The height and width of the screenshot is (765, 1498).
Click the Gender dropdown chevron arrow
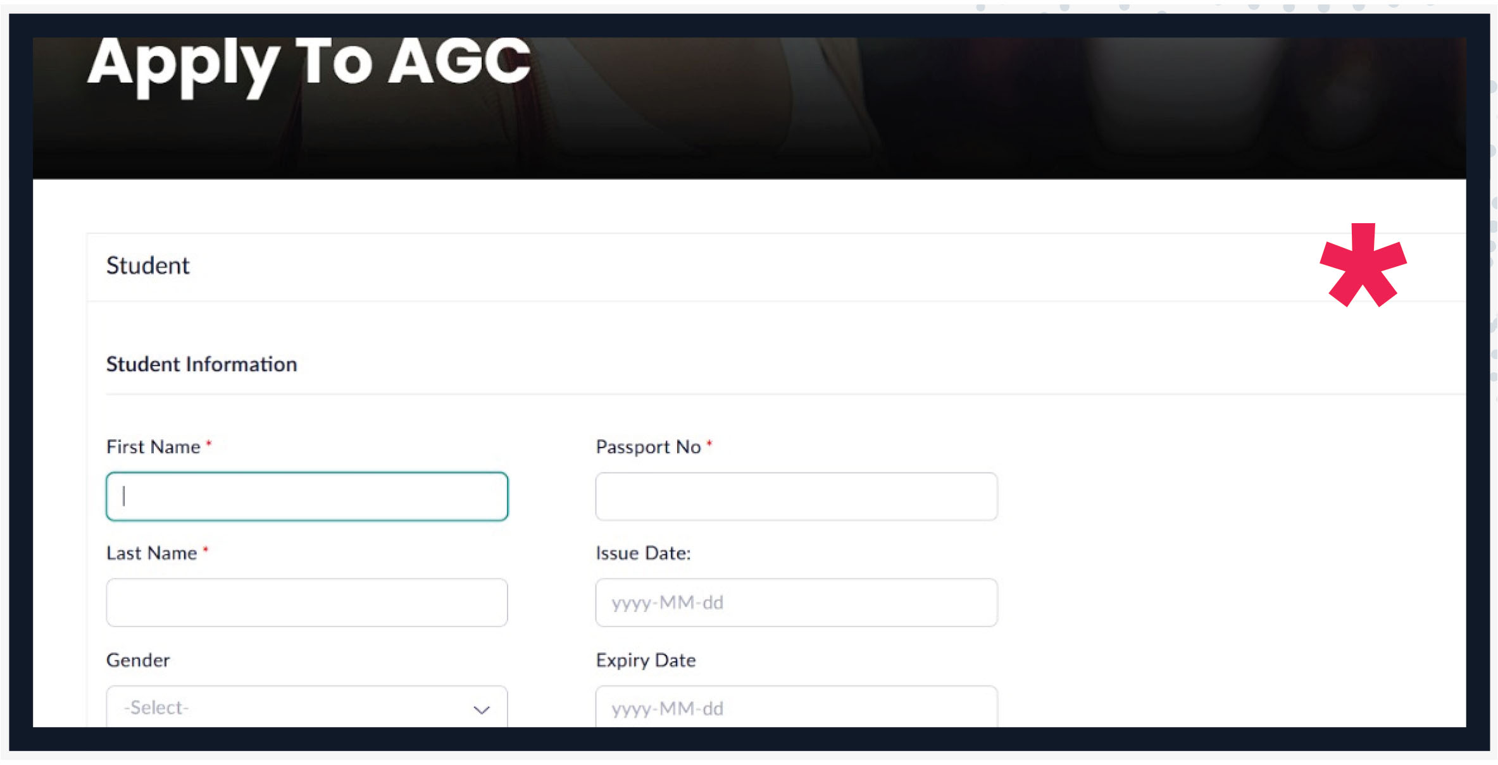pos(482,709)
